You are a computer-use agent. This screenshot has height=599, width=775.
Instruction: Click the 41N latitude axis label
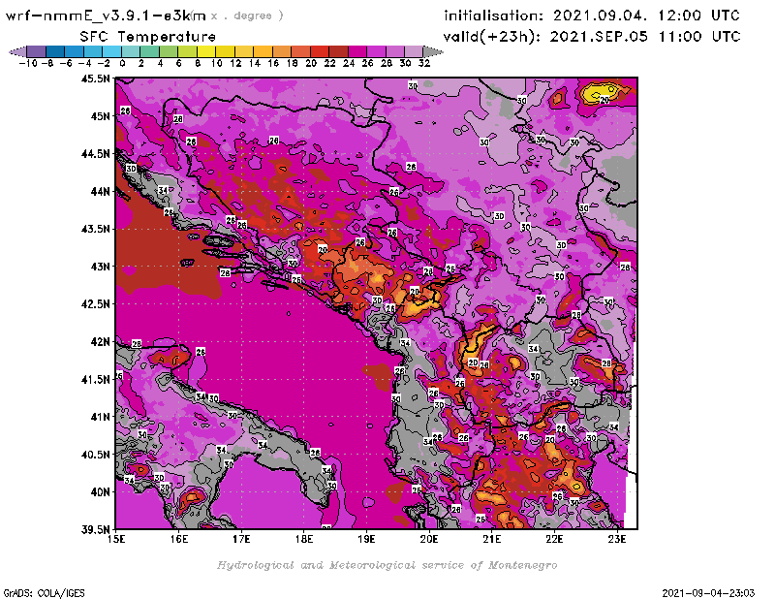(x=100, y=417)
